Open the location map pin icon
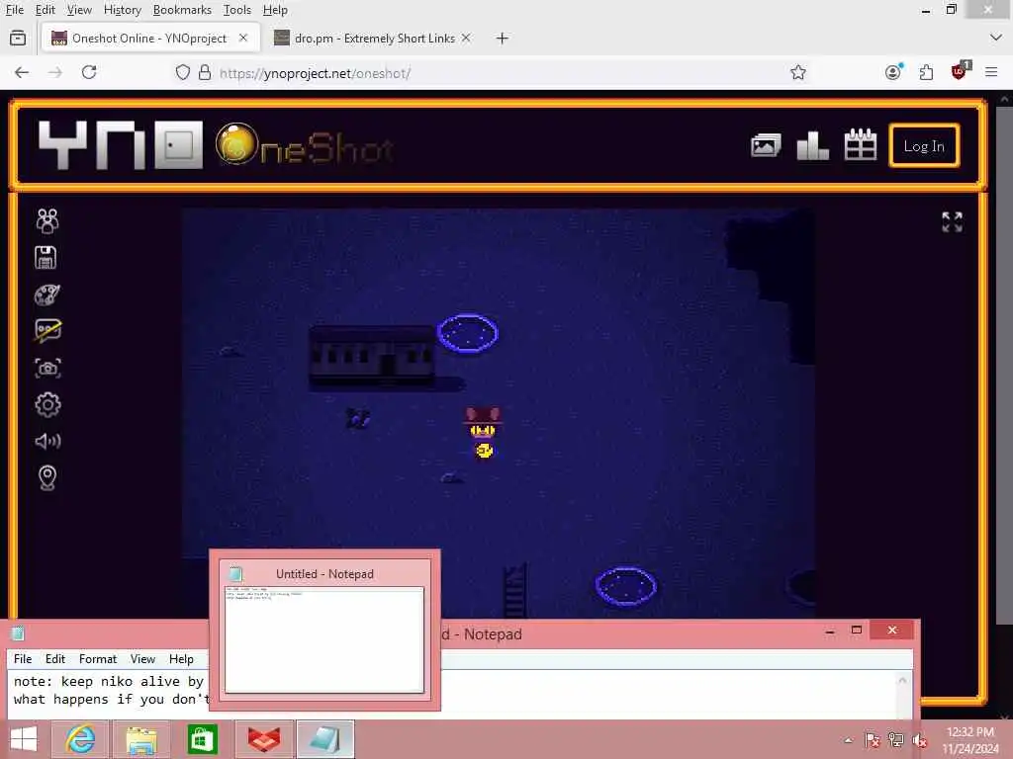The image size is (1013, 759). tap(47, 477)
